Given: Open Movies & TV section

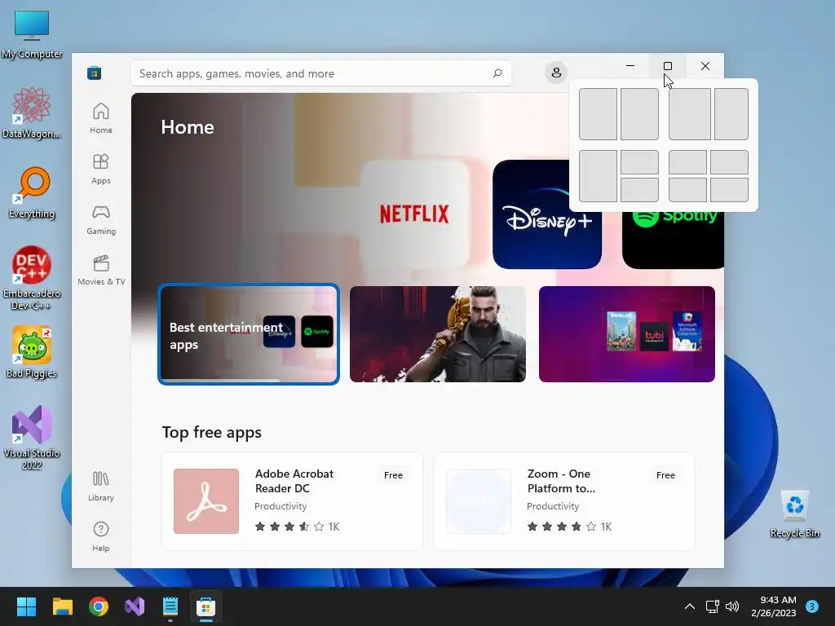Looking at the screenshot, I should pos(100,270).
